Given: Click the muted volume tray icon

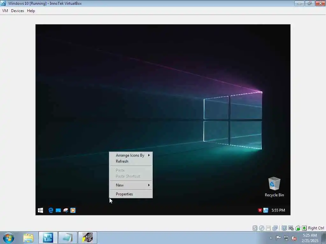Looking at the screenshot, I should tap(294, 238).
